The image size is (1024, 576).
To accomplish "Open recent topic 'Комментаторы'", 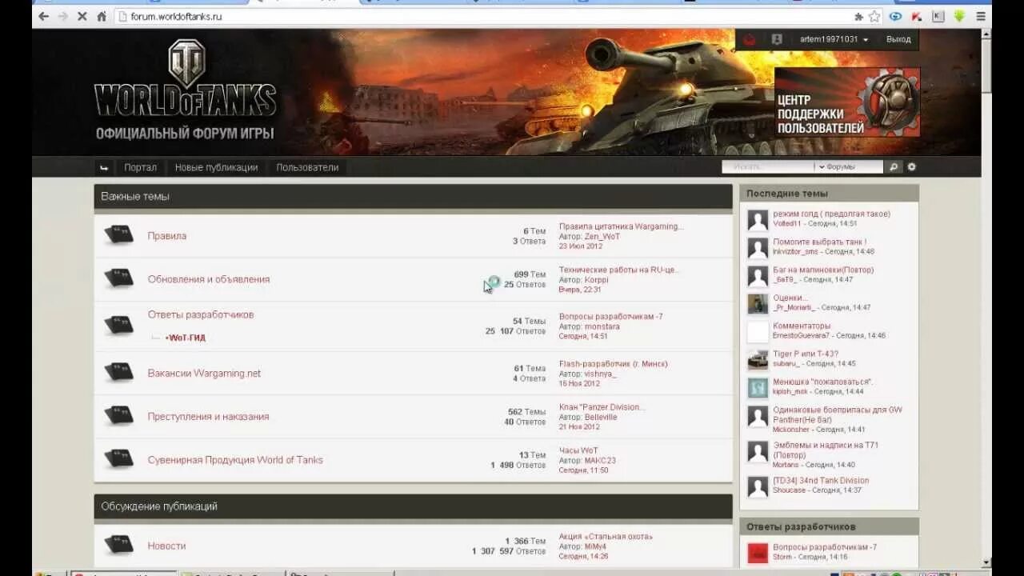I will pos(802,326).
